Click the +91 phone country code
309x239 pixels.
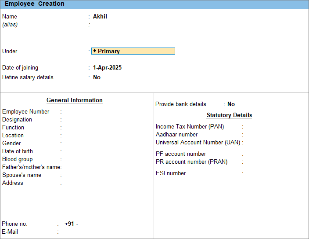click(69, 224)
